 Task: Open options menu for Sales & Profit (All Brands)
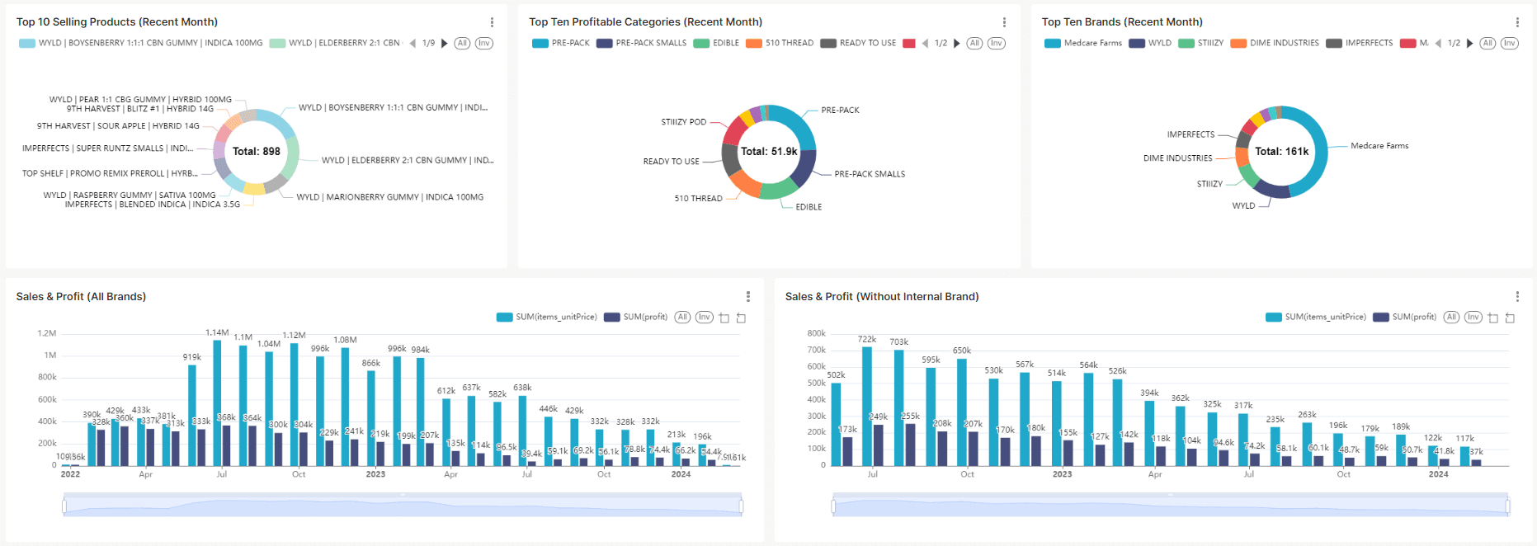747,297
